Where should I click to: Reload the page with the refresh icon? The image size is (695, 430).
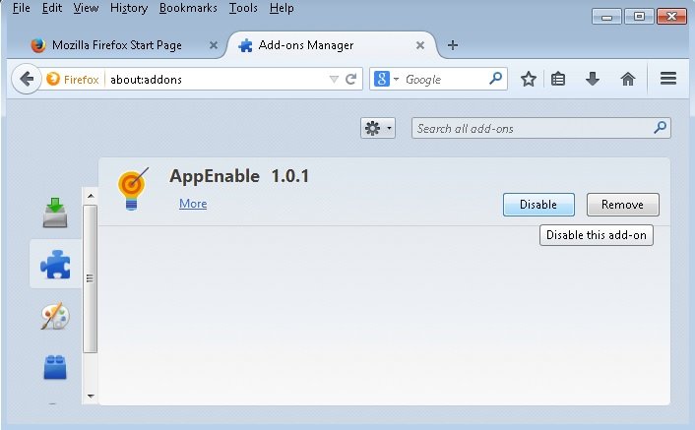point(351,80)
